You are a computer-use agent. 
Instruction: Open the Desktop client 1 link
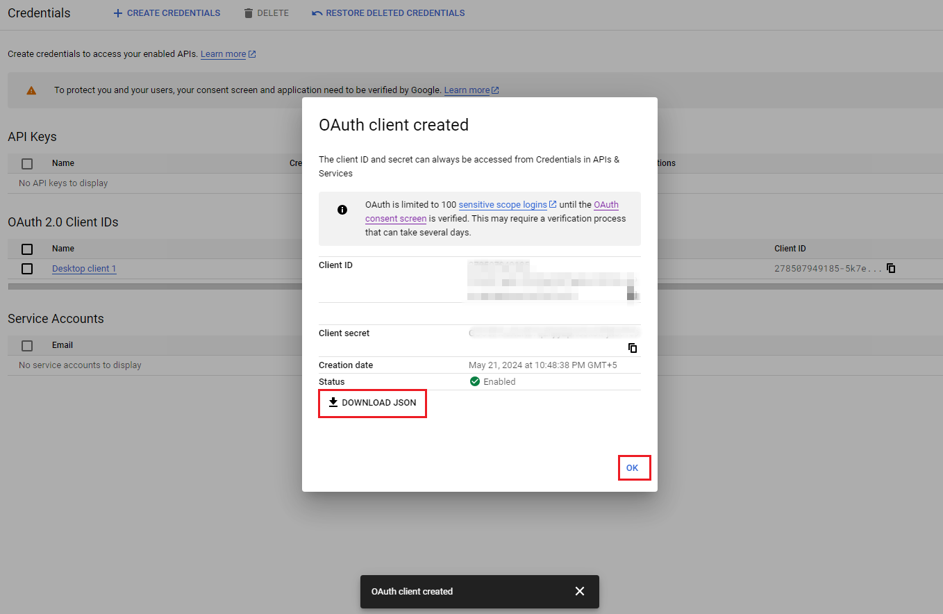(x=84, y=269)
